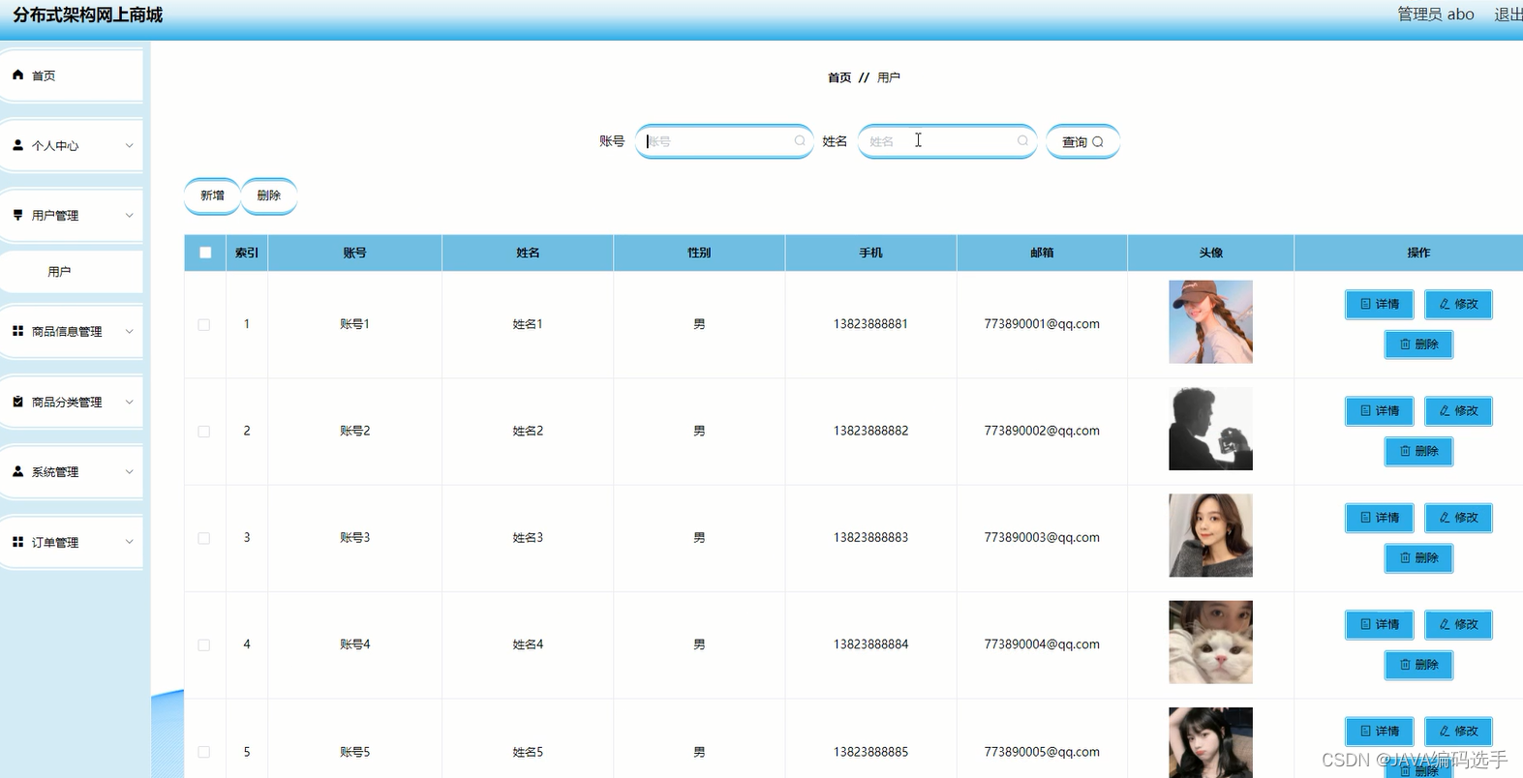
Task: Click the batch 删除 button above table
Action: [268, 195]
